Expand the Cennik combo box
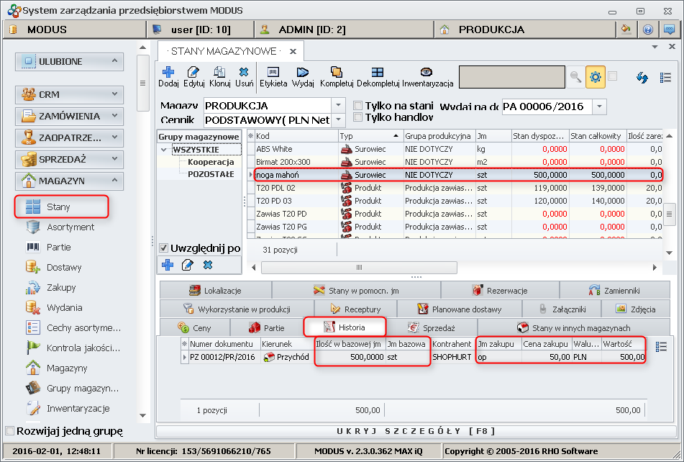Viewport: 684px width, 462px height. pyautogui.click(x=339, y=120)
